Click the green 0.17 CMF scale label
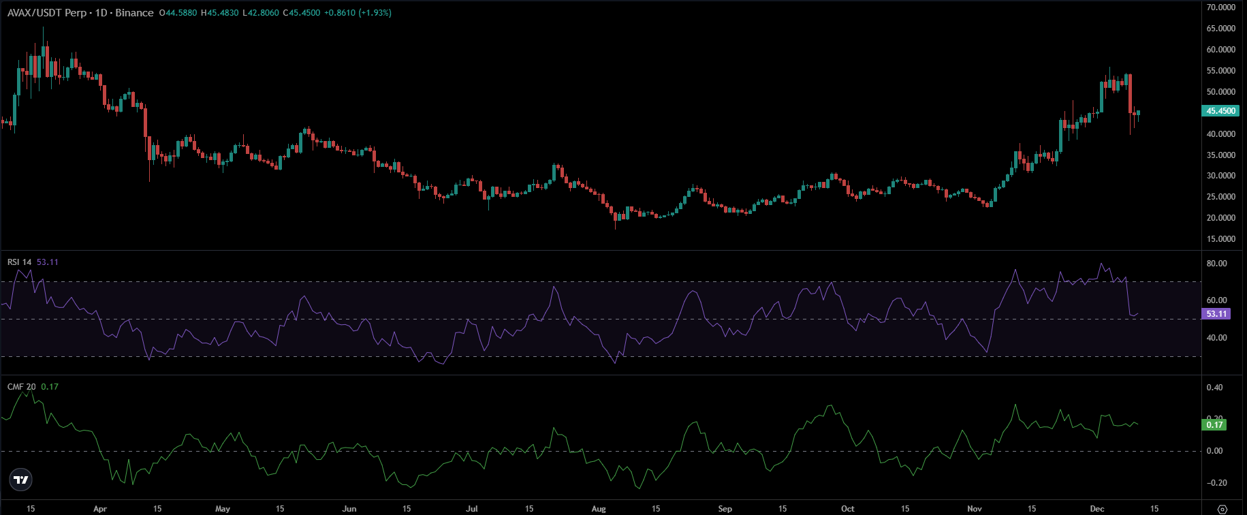Viewport: 1247px width, 515px height. click(1215, 425)
